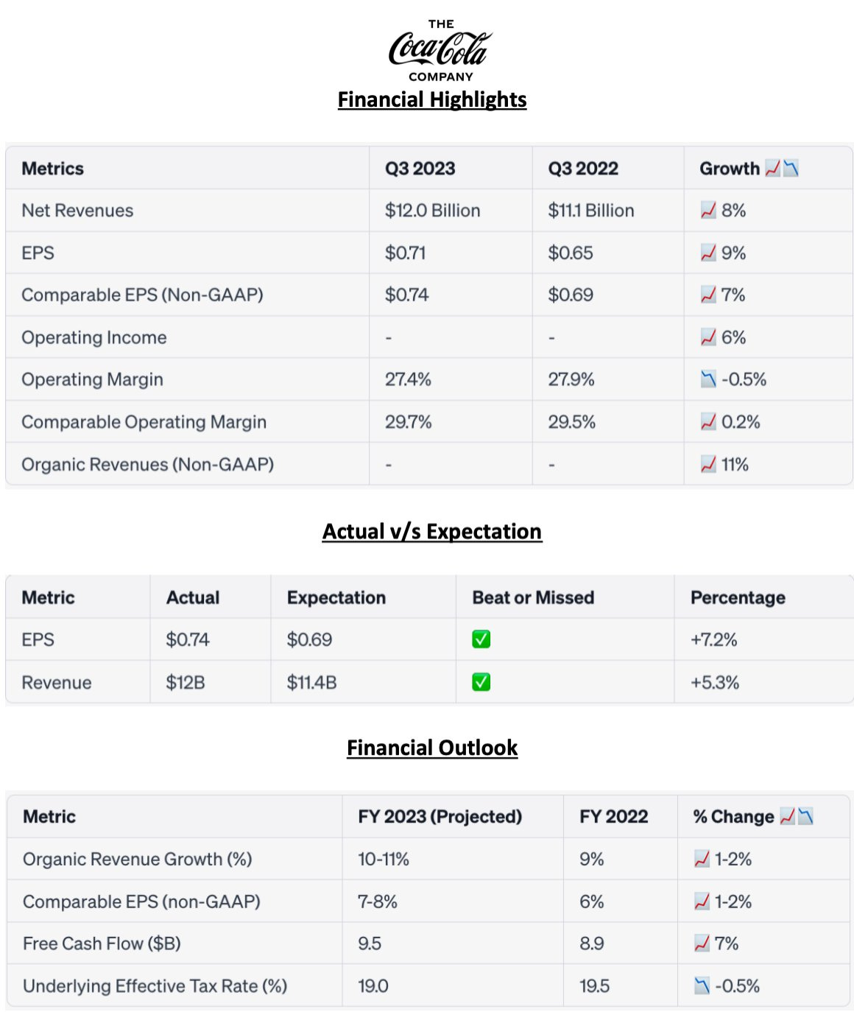This screenshot has height=1012, width=854.
Task: Select the FY 2023 (Projected) column header
Action: click(440, 816)
